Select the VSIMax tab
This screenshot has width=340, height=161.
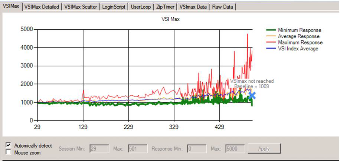11,7
